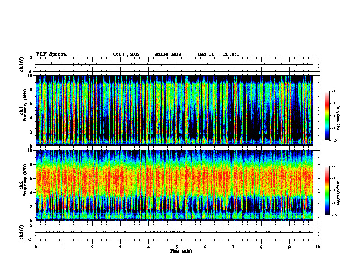
Task: Click the ch.1 color scale log(PSD) unit label
Action: (339, 118)
